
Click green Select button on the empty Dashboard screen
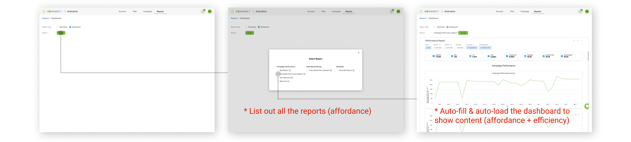61,33
